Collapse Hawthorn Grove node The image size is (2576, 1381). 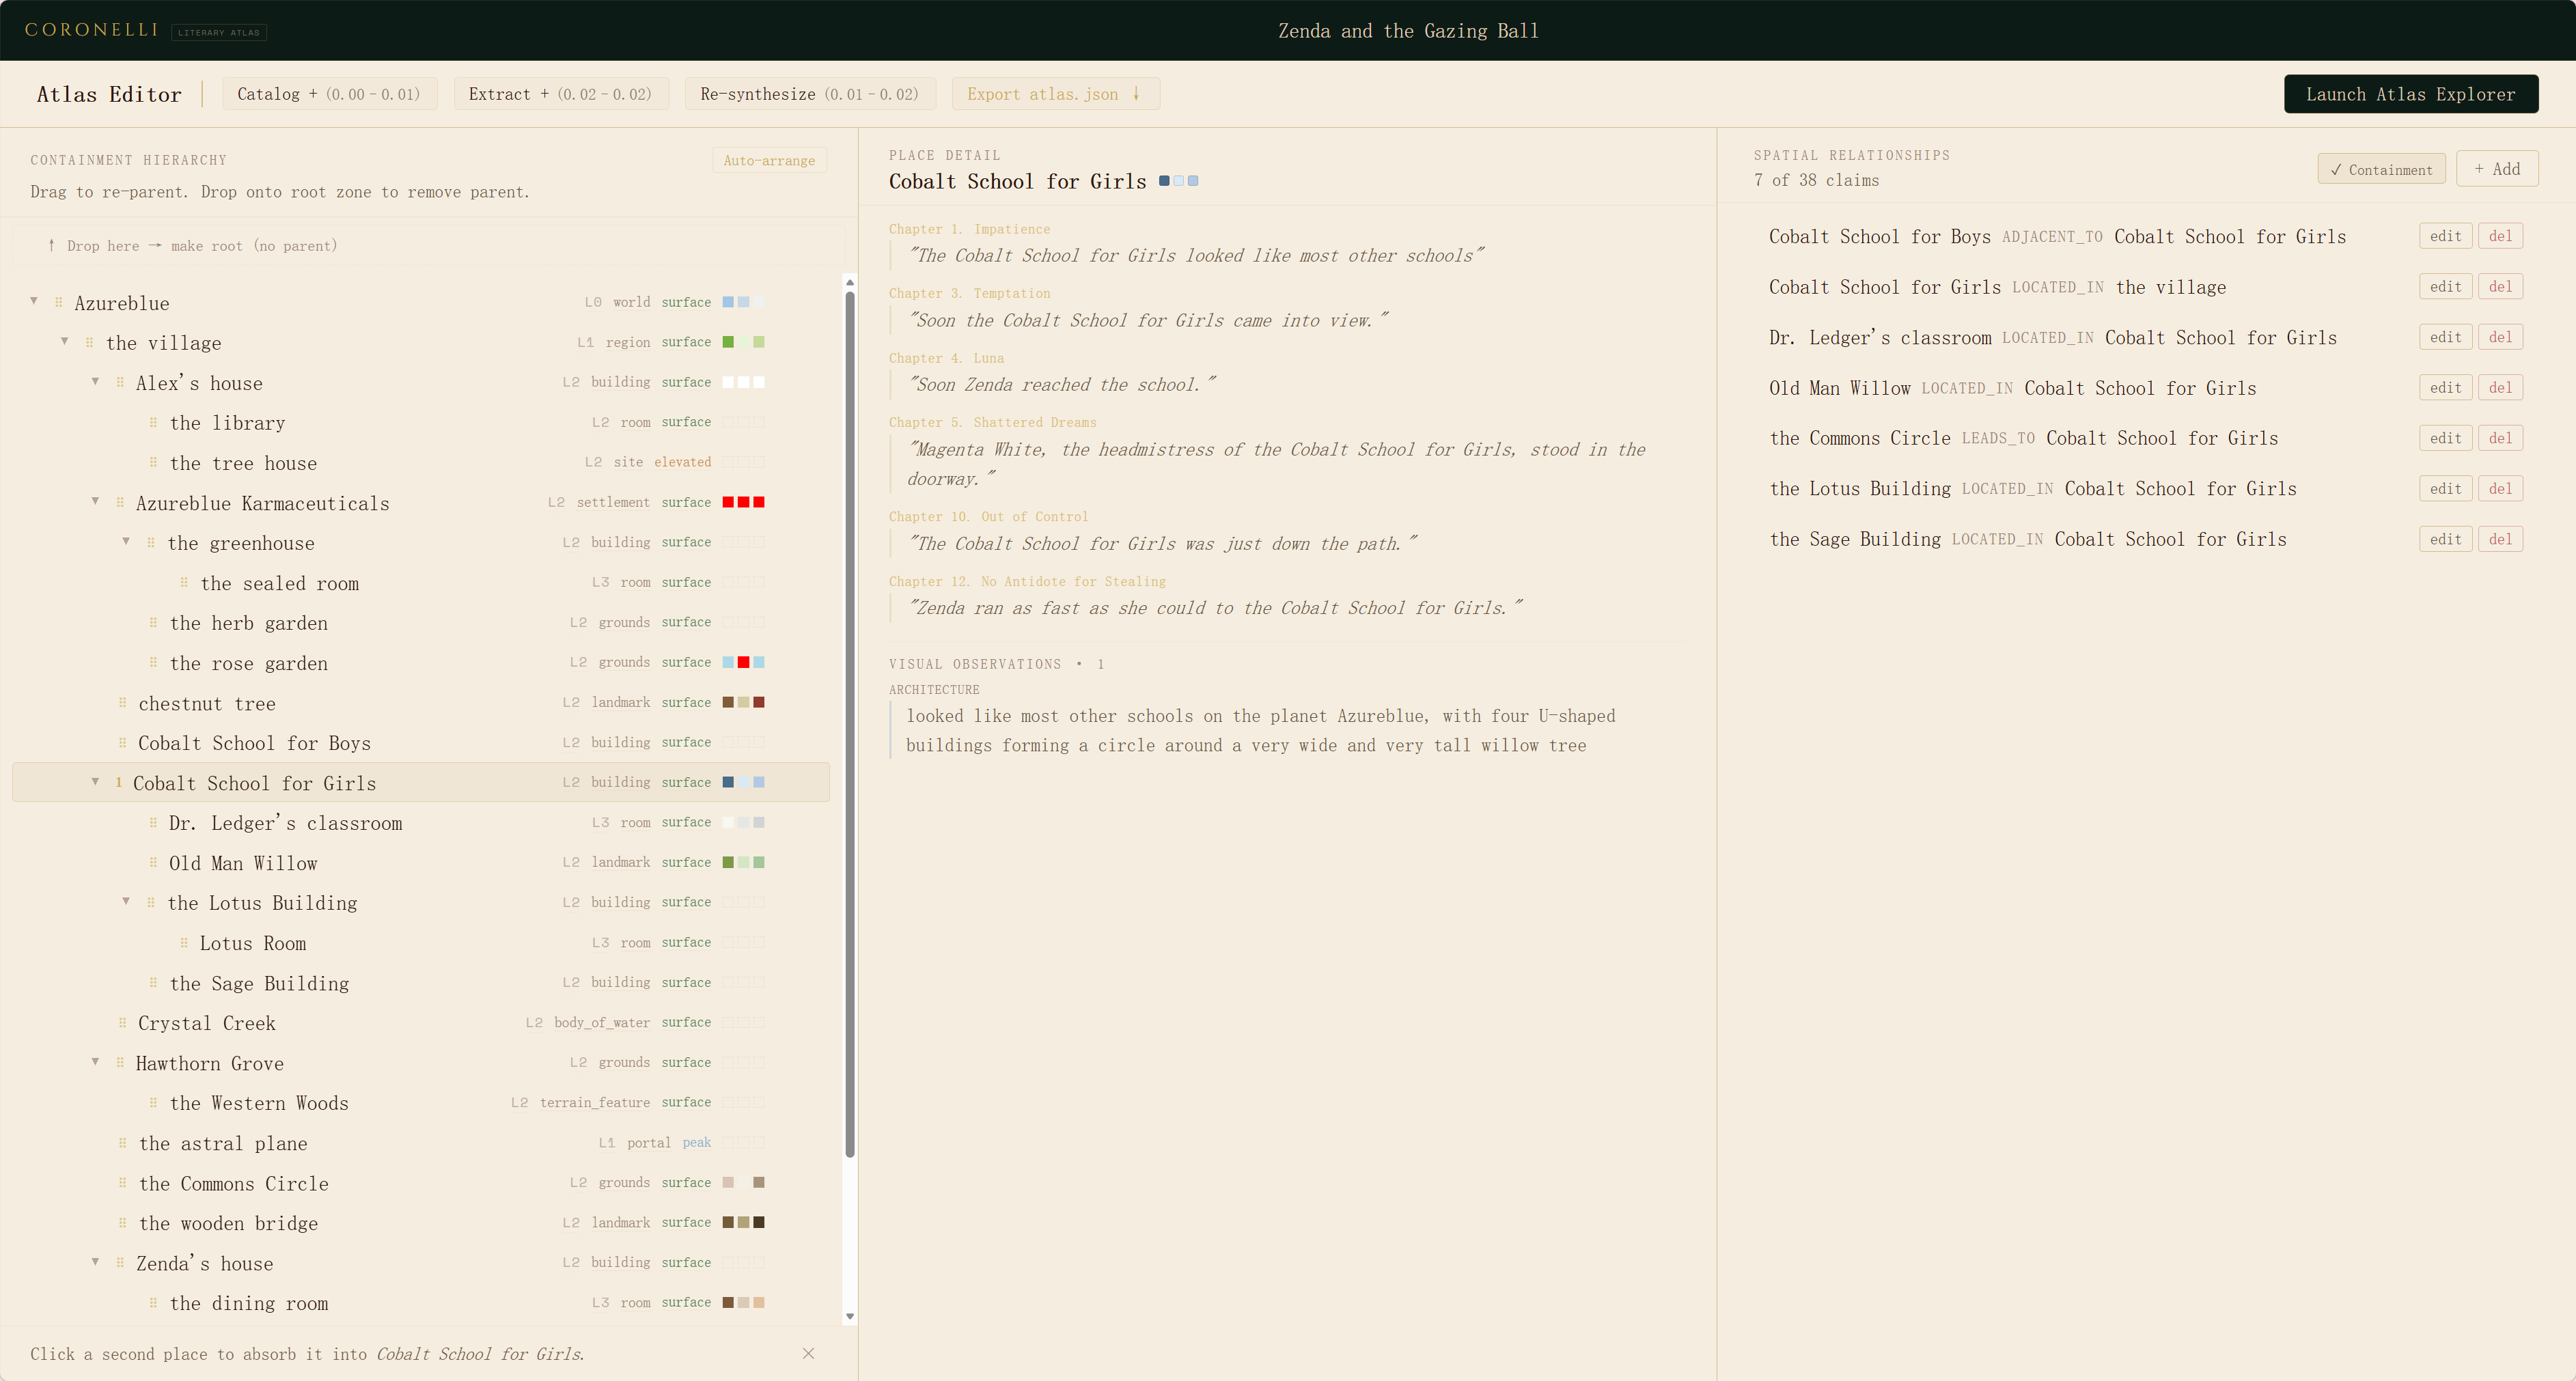point(96,1061)
